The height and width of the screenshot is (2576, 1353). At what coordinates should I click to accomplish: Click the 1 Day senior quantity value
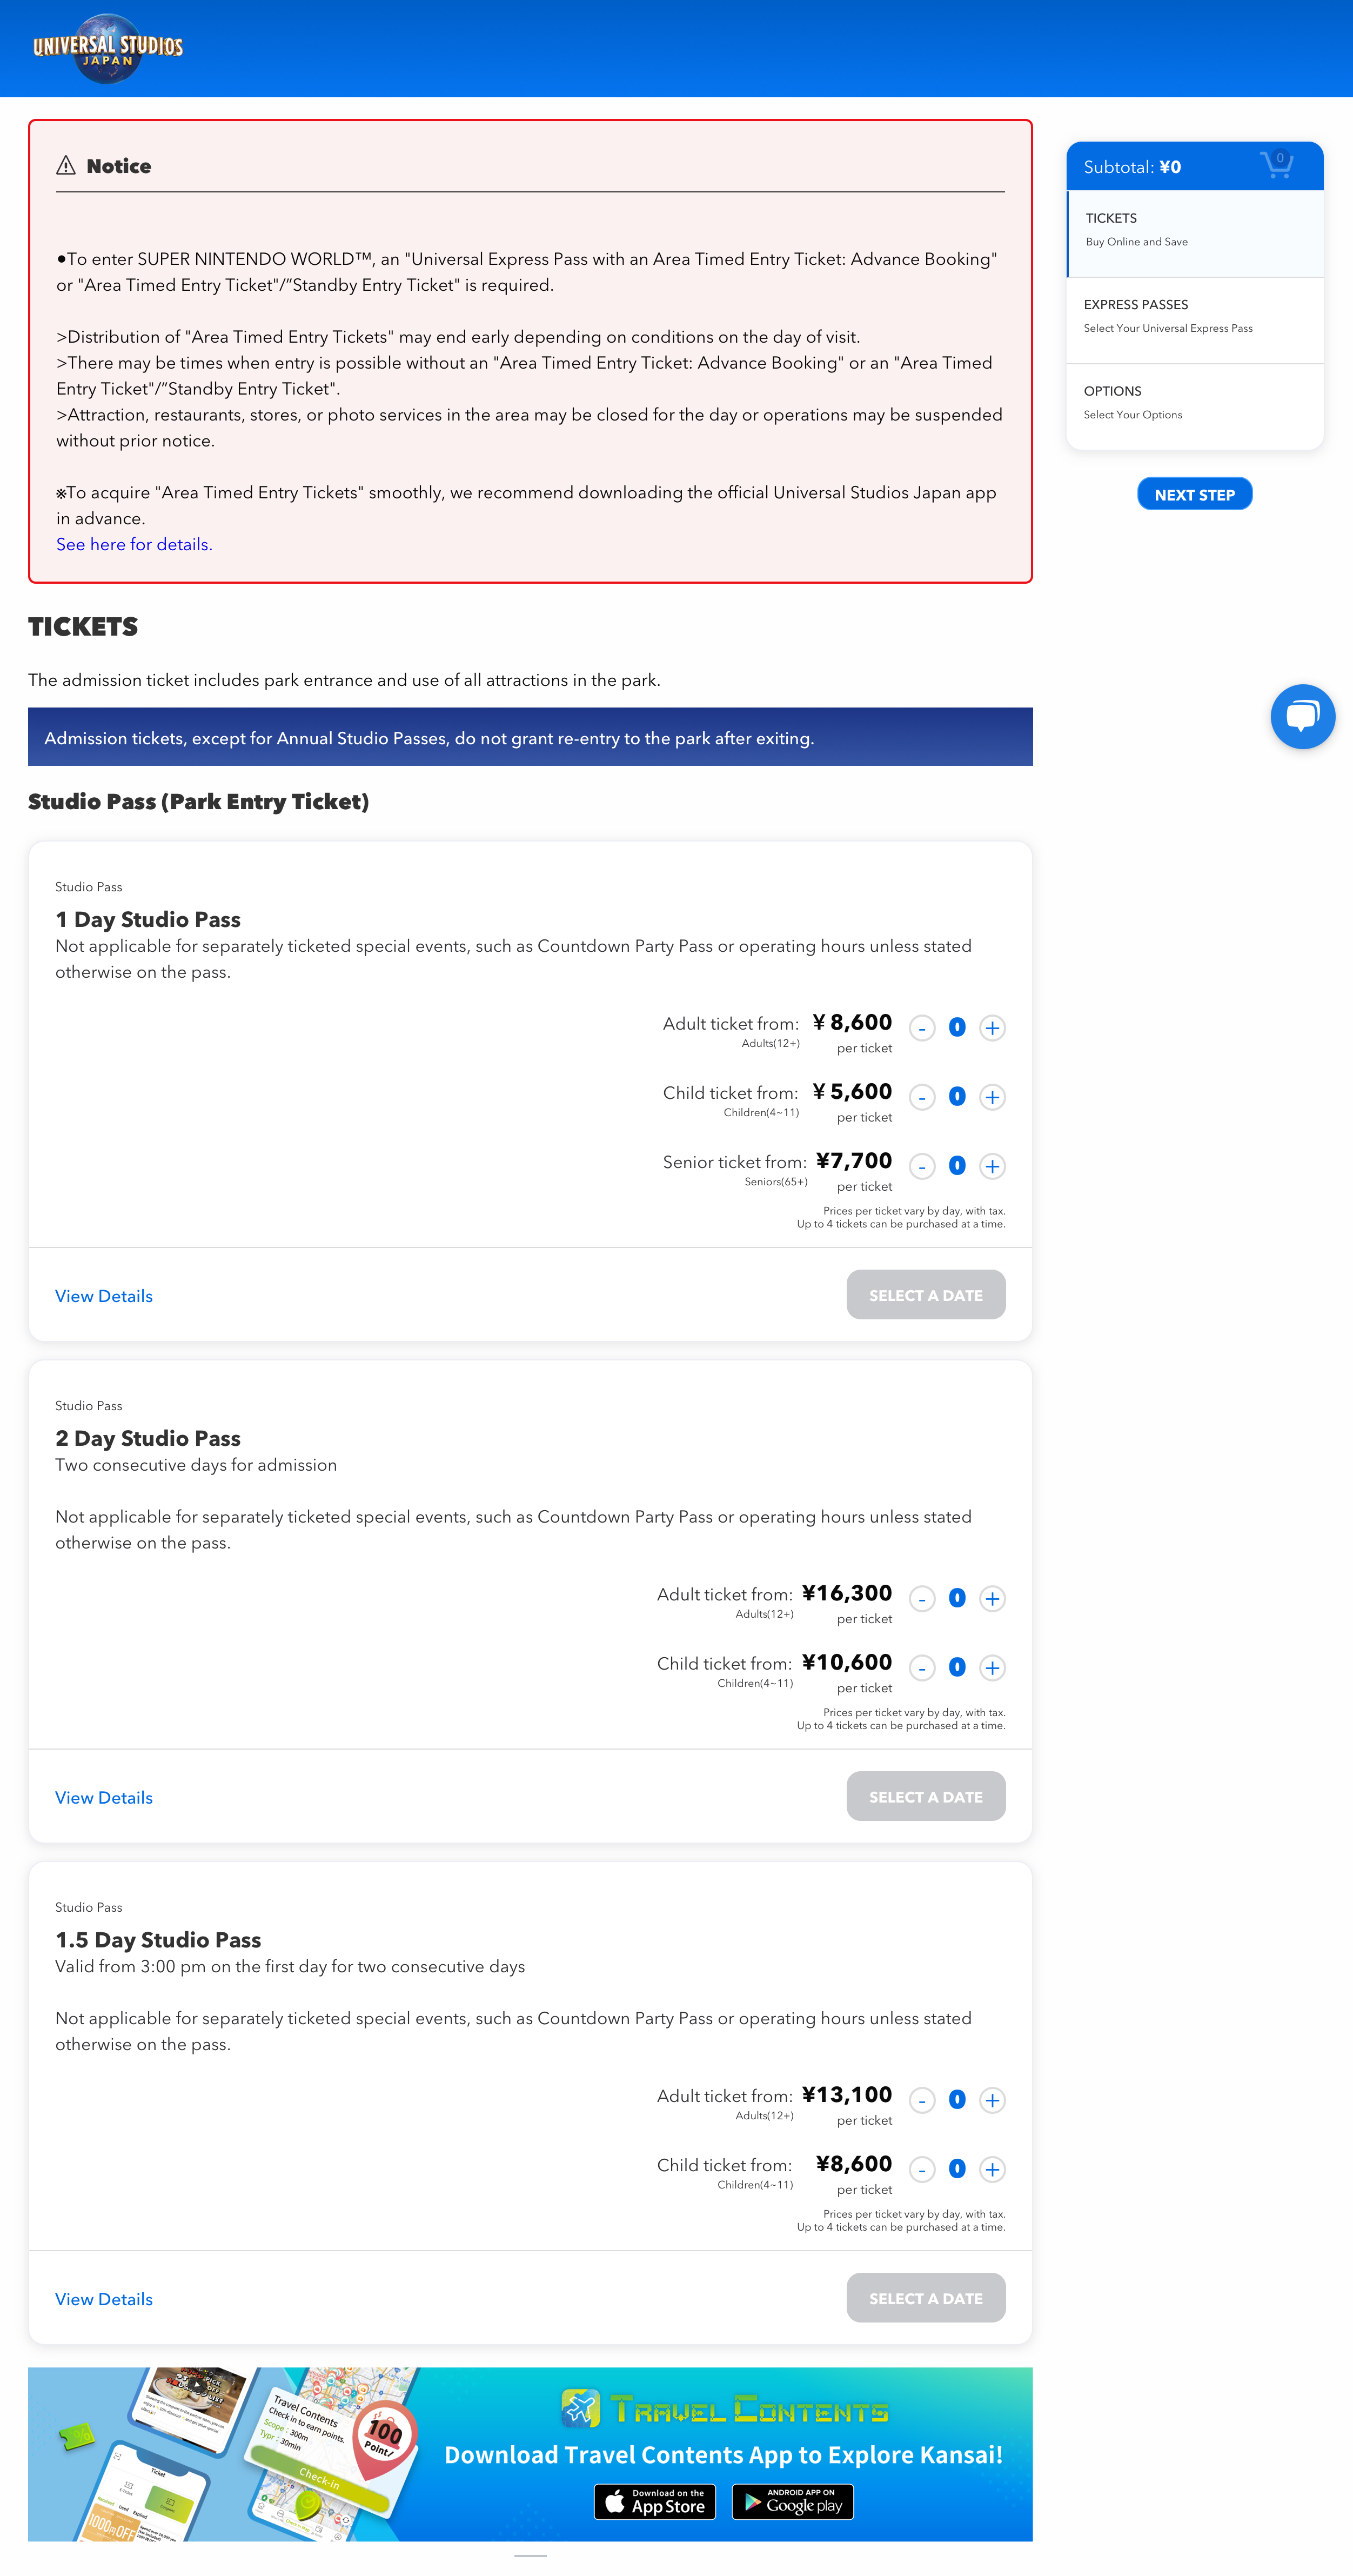point(957,1166)
